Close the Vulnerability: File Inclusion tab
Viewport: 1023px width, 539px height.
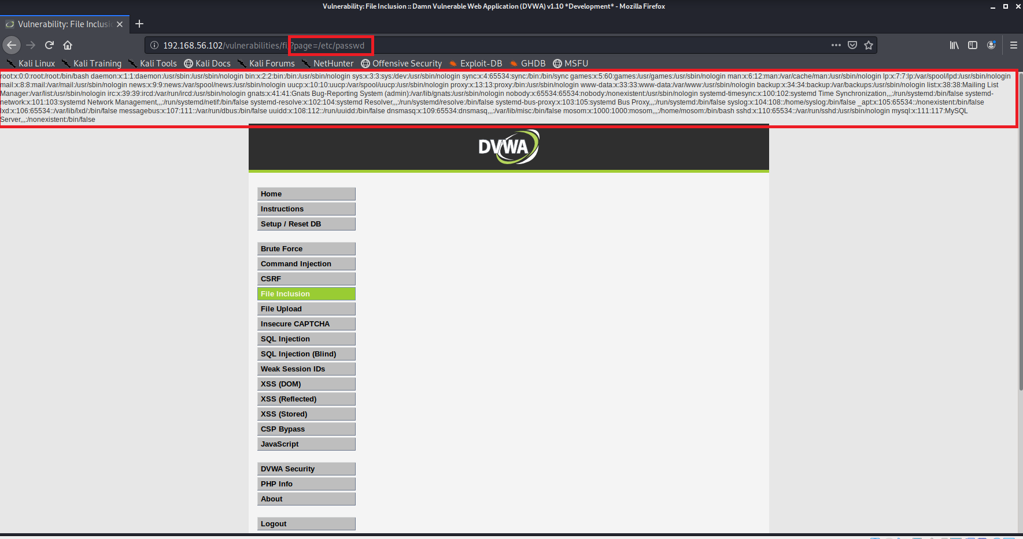(x=120, y=24)
